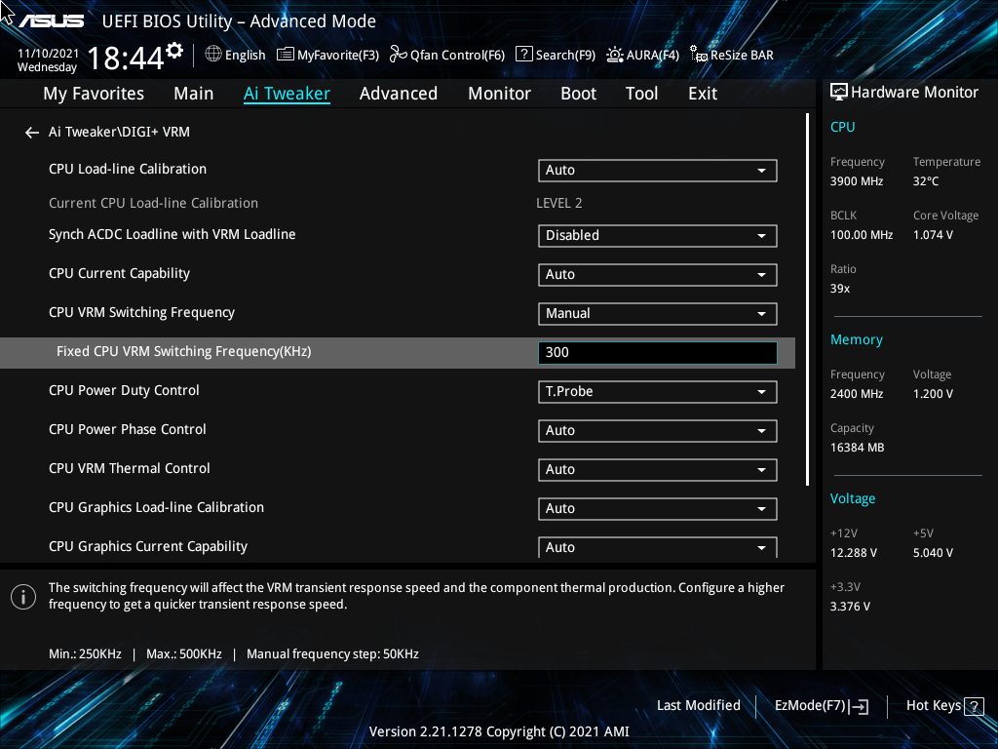Click the globe language icon
Viewport: 998px width, 749px height.
213,55
